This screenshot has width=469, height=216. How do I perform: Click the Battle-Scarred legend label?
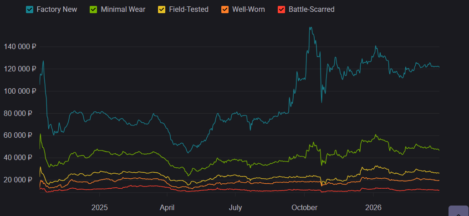pyautogui.click(x=311, y=9)
